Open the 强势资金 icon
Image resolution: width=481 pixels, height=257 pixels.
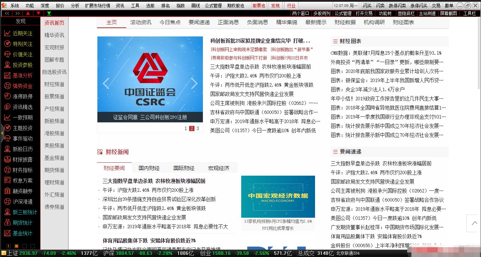click(7, 86)
